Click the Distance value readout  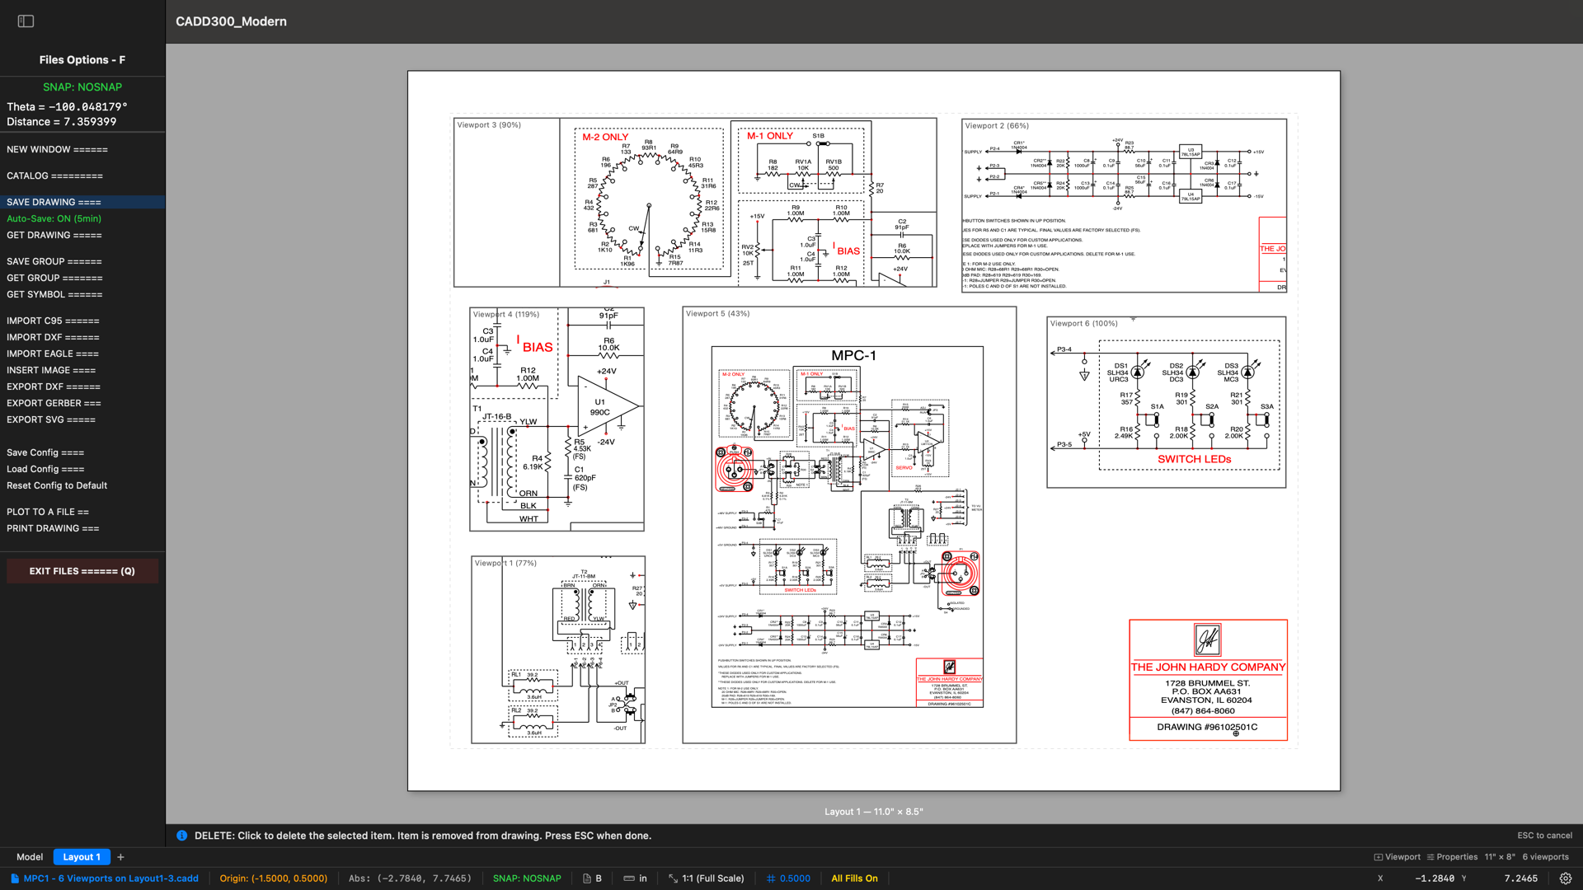[62, 122]
